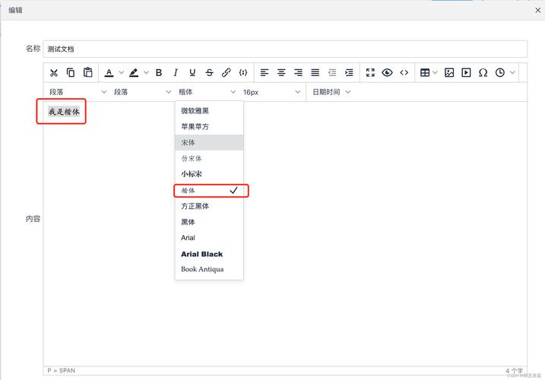Click the 名称 input field

(285, 49)
